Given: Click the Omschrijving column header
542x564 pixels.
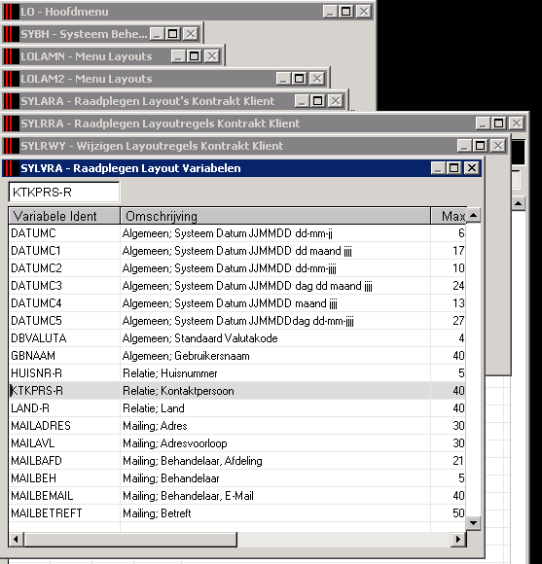Looking at the screenshot, I should click(275, 216).
